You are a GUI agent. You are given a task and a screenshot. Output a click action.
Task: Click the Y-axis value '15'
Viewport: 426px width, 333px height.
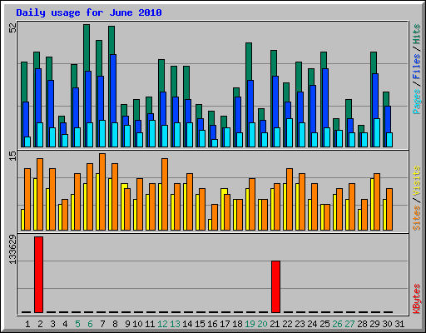coord(12,156)
